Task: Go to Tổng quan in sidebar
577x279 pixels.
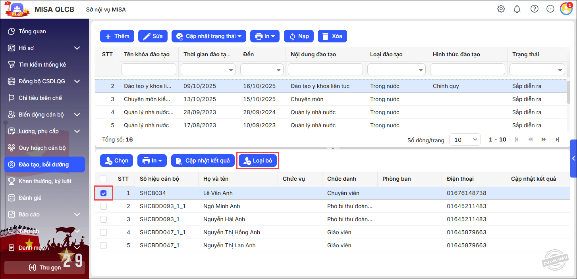Action: tap(32, 31)
